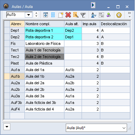Click the Deslocalización column header
Viewport: 135px width, 135px height.
click(115, 24)
